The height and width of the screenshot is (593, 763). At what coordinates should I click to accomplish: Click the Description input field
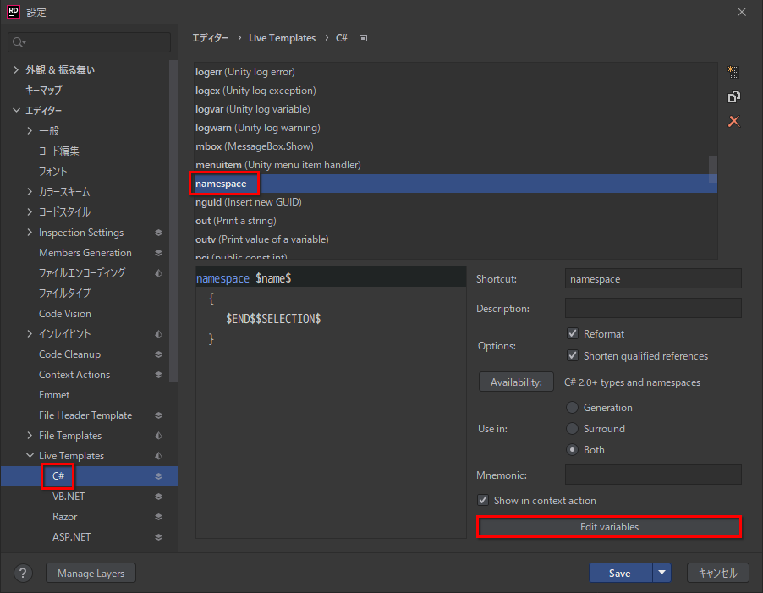[x=653, y=308]
